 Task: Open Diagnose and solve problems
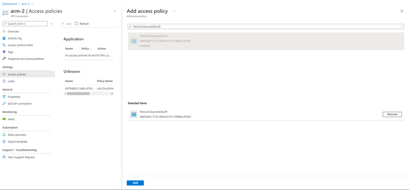pos(23,59)
